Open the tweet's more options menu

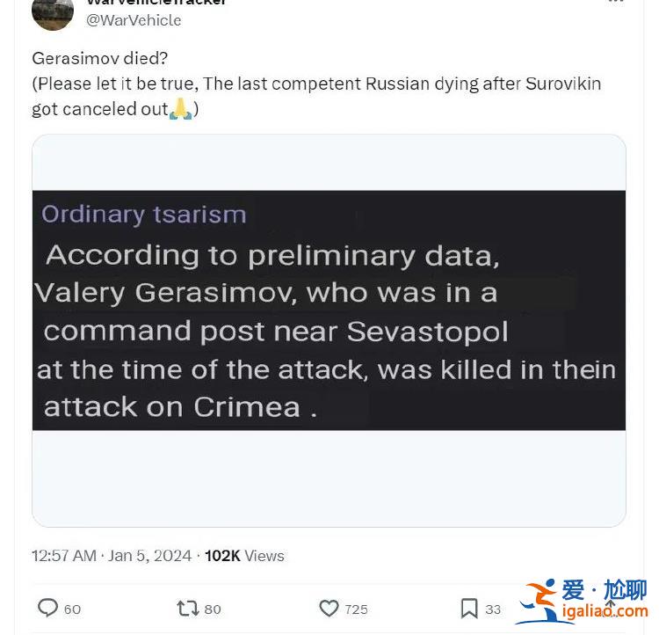coord(616,3)
